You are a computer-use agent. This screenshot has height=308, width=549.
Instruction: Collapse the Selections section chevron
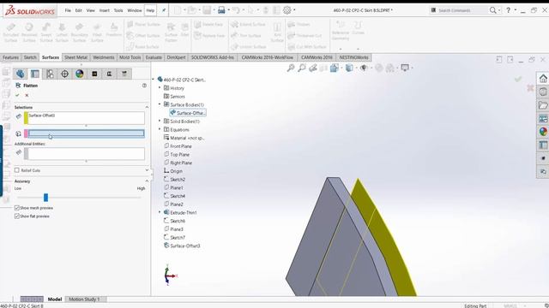click(x=147, y=107)
